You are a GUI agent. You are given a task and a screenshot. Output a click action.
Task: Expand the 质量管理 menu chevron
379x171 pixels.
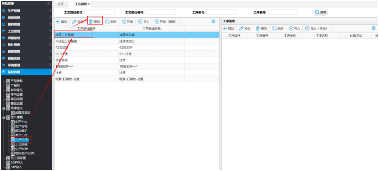(50, 37)
